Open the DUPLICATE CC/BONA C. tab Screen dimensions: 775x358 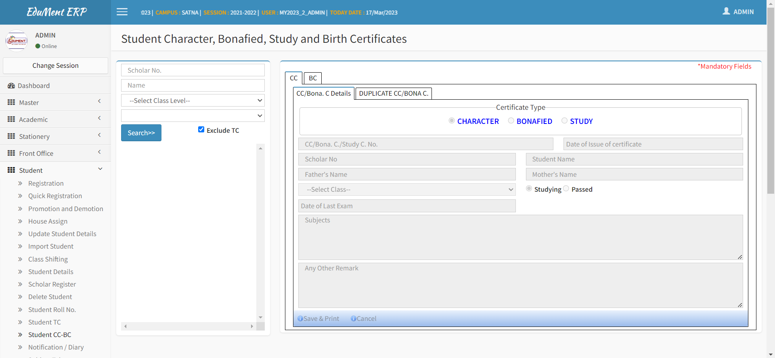pos(394,93)
